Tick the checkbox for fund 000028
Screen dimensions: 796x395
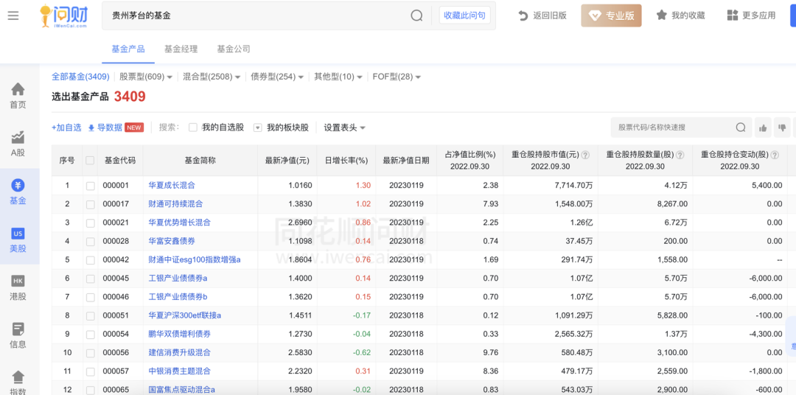(x=91, y=242)
